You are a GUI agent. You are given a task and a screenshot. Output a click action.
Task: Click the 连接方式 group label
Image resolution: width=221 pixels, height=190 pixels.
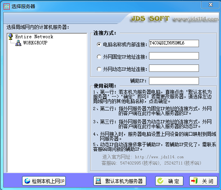[105, 33]
